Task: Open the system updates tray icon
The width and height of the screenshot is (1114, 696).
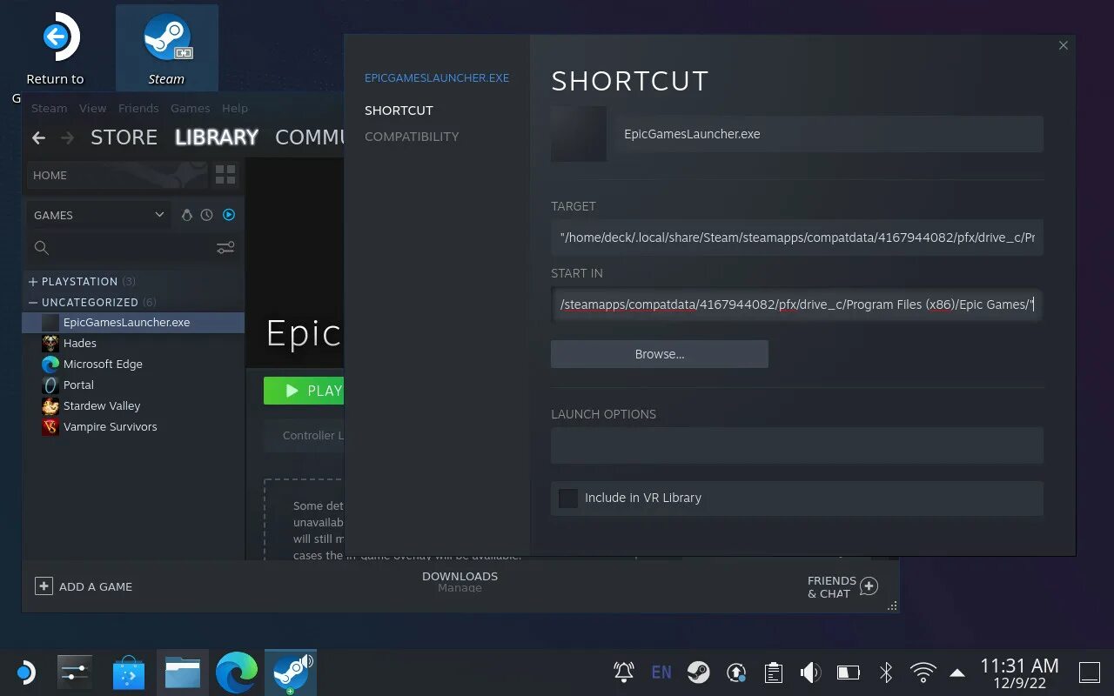Action: click(x=736, y=672)
